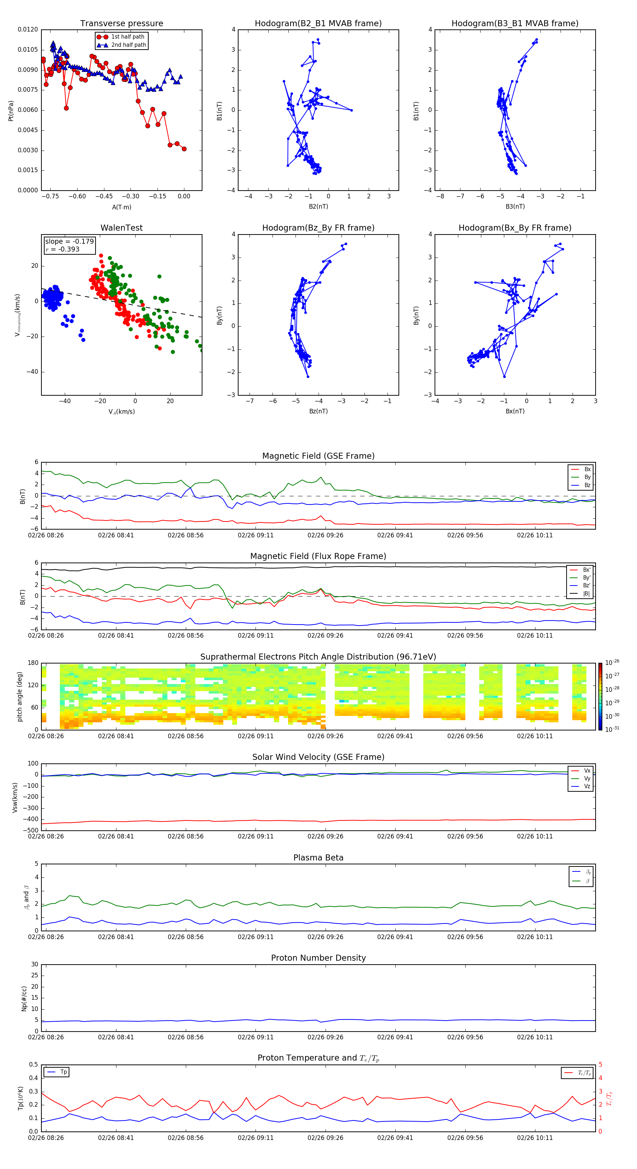Click the pitch angle color scale bar
This screenshot has width=637, height=1169.
click(x=600, y=696)
